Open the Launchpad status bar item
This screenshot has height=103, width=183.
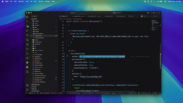point(45,93)
